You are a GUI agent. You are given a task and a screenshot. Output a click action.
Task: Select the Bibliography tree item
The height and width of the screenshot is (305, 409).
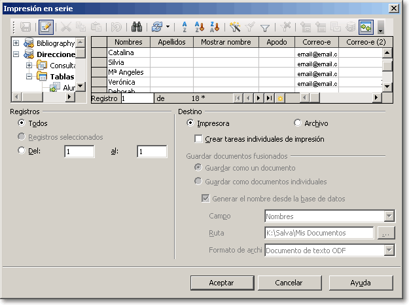[56, 43]
